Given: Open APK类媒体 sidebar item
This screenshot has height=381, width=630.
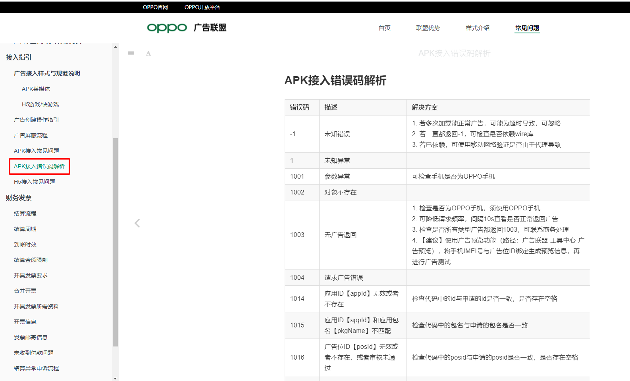Looking at the screenshot, I should 36,89.
